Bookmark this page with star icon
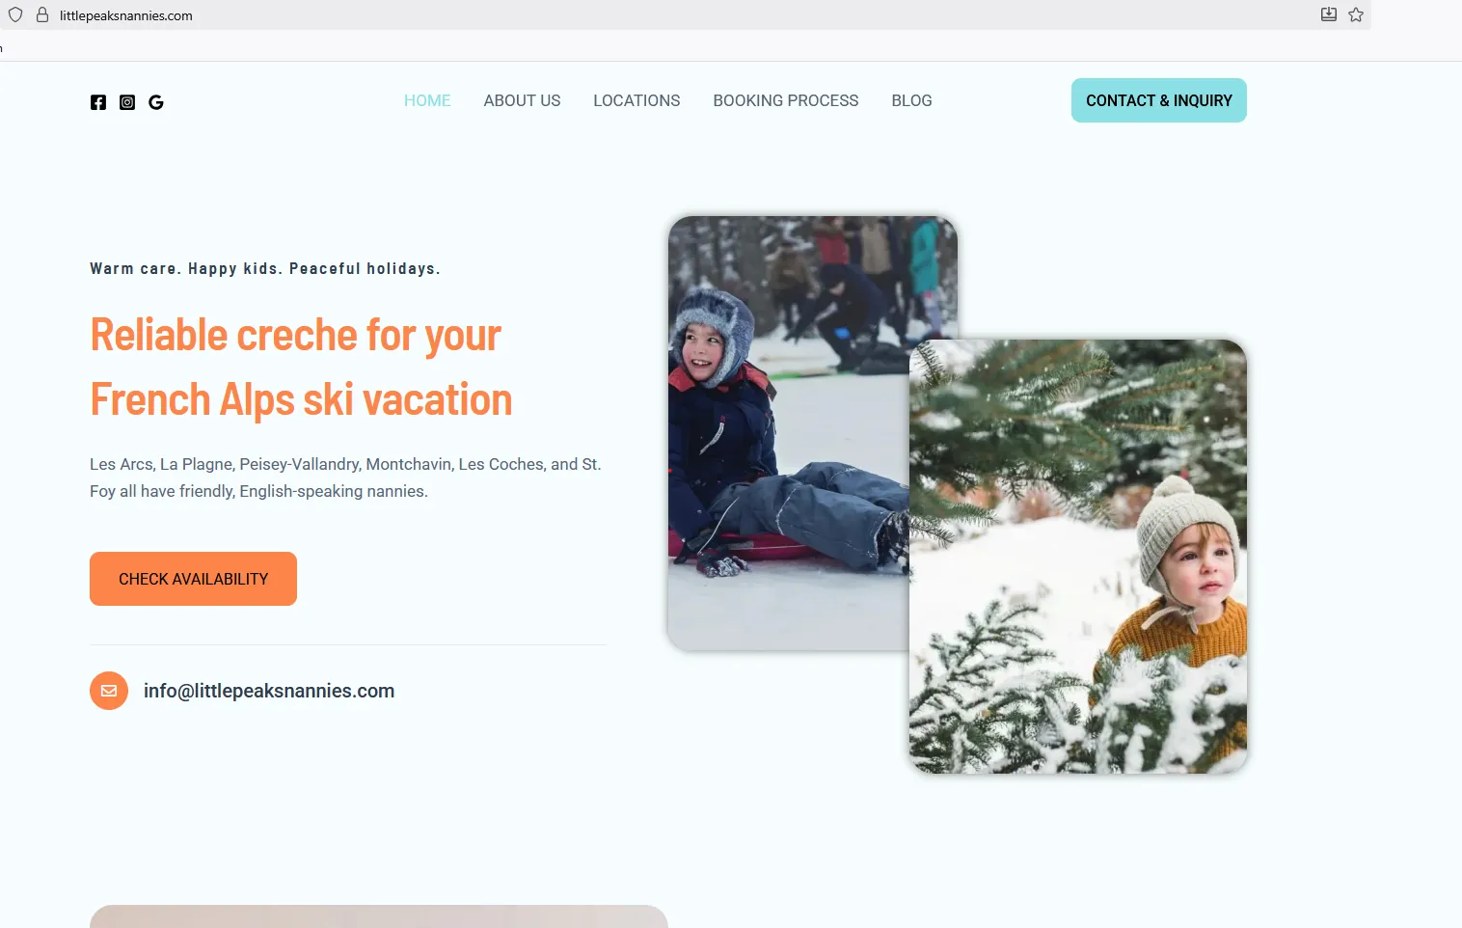This screenshot has height=928, width=1462. tap(1356, 14)
